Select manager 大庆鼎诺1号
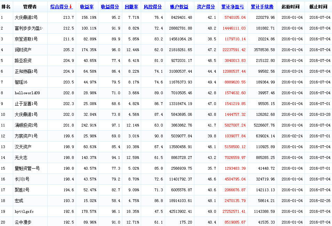Image resolution: width=332 pixels, height=226 pixels. (26, 114)
